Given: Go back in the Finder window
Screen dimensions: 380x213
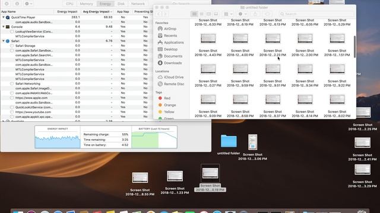Looking at the screenshot, I should coord(159,14).
